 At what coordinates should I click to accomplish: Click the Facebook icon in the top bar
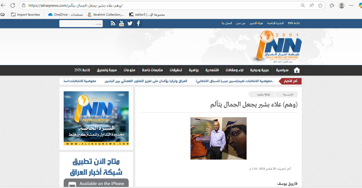(138, 24)
